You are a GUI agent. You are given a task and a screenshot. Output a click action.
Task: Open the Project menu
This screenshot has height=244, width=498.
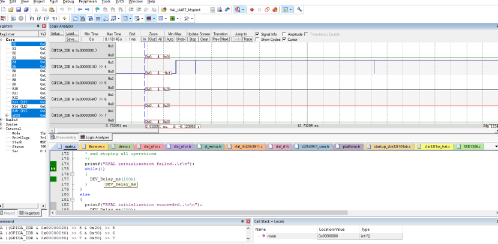[39, 2]
